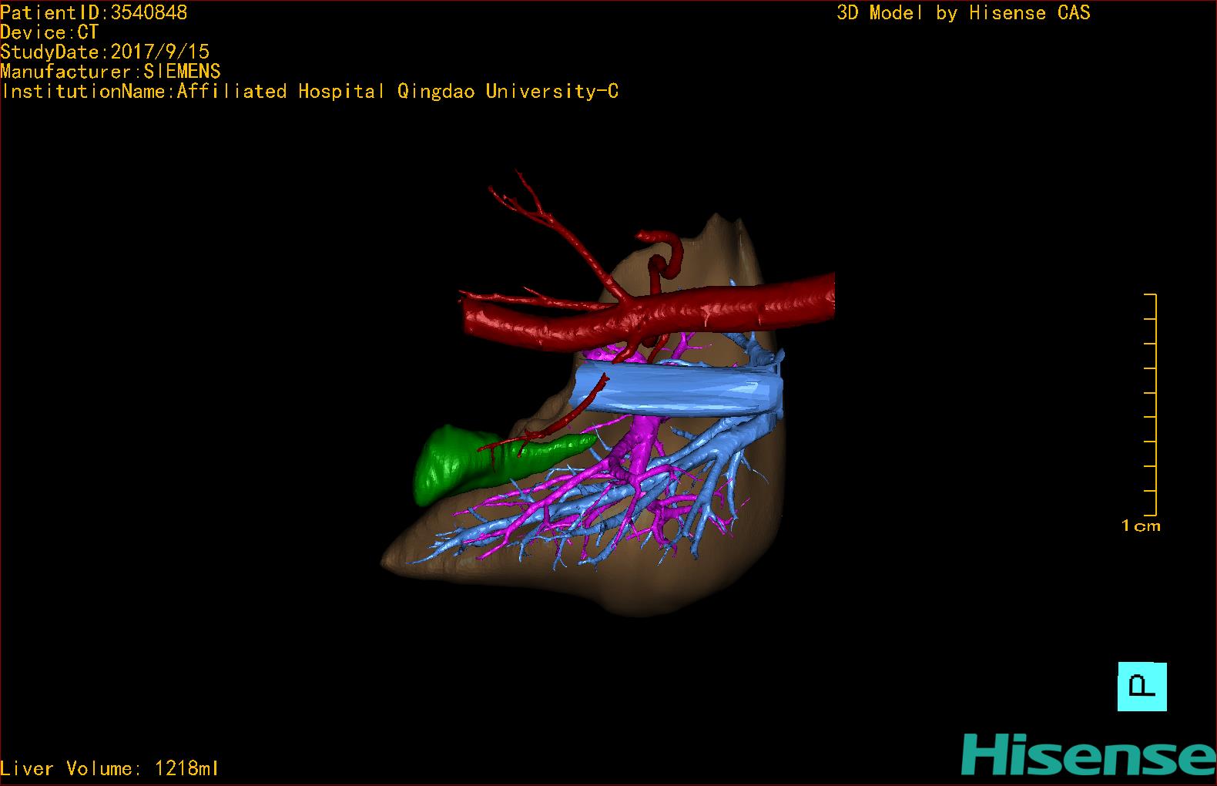Click the Liver Volume 1218ml readout
Image resolution: width=1217 pixels, height=786 pixels.
109,768
